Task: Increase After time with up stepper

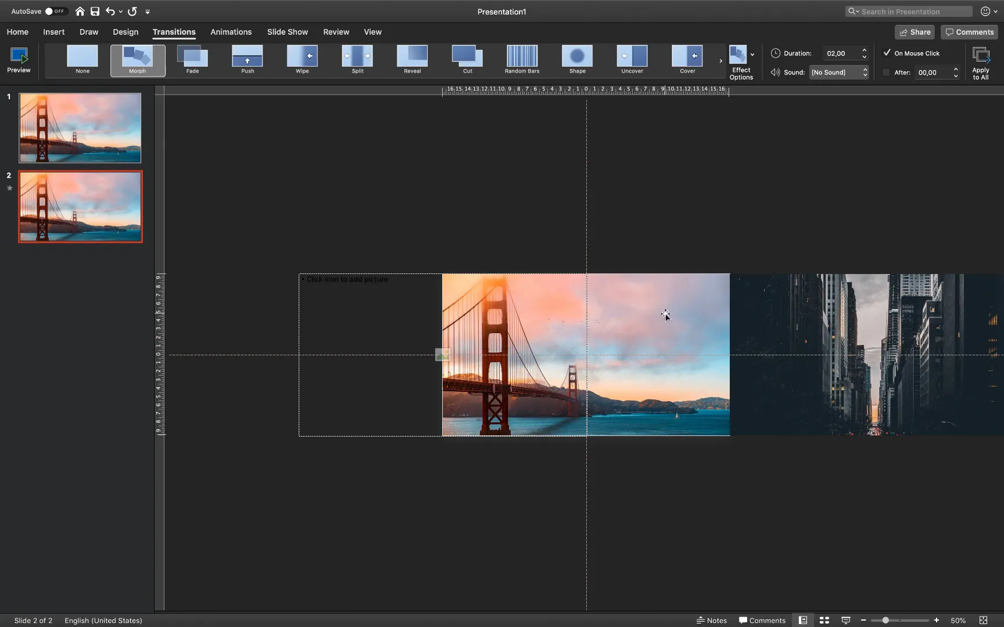Action: click(955, 69)
